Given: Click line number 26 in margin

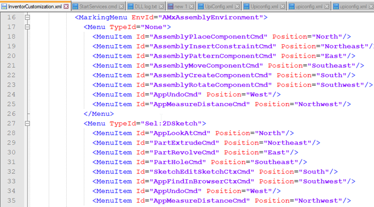Looking at the screenshot, I should coord(11,114).
